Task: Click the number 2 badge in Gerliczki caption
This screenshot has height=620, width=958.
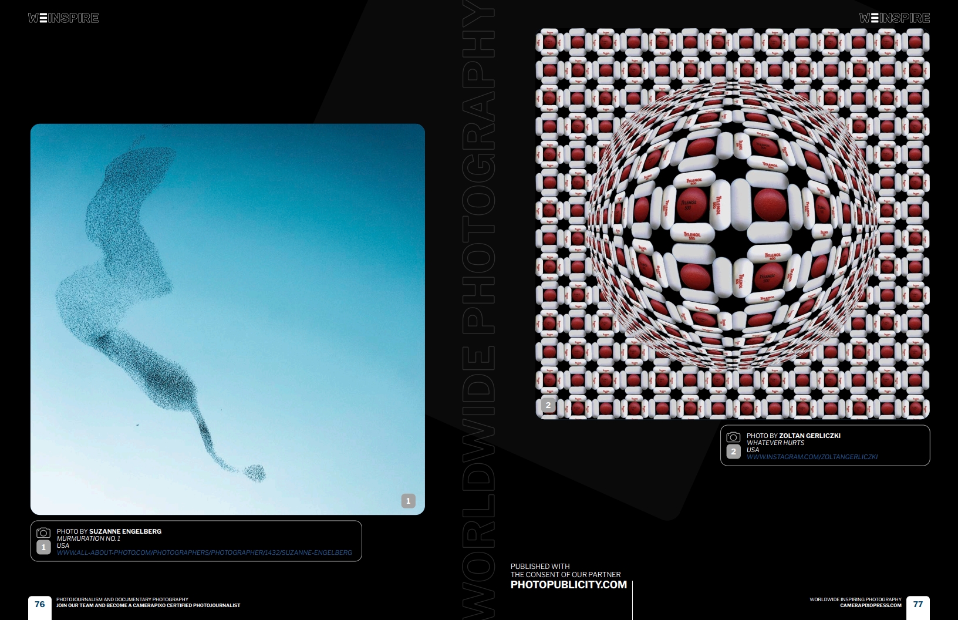Action: [733, 451]
